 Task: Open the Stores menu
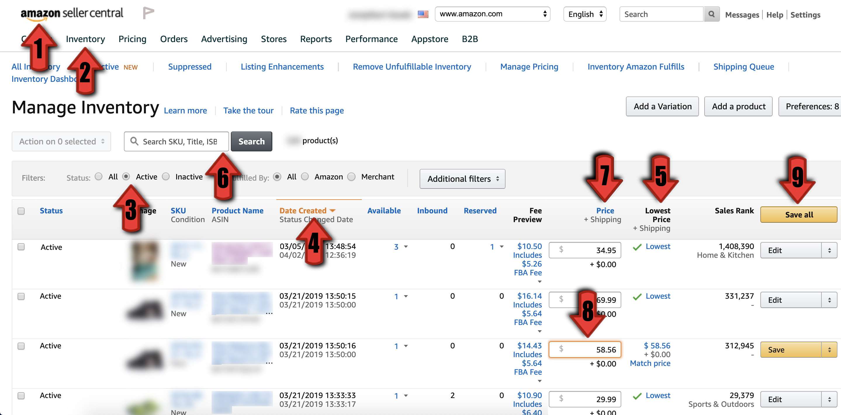[274, 39]
